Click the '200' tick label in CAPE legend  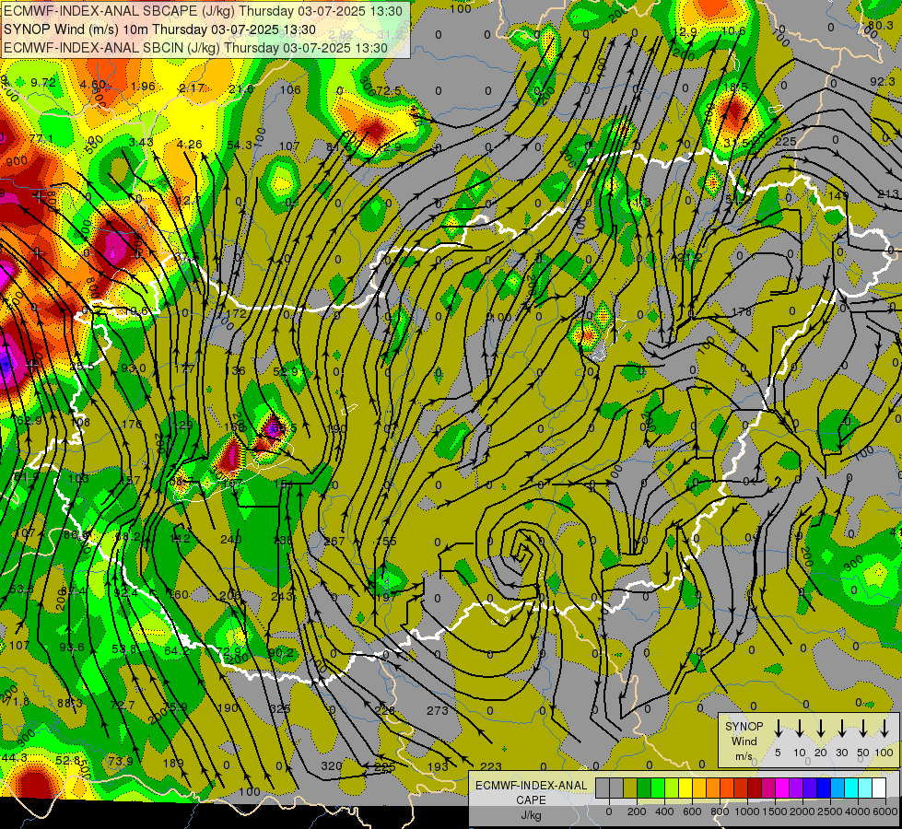coord(637,811)
